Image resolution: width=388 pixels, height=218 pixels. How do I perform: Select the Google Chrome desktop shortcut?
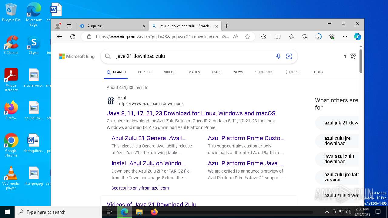pyautogui.click(x=11, y=146)
